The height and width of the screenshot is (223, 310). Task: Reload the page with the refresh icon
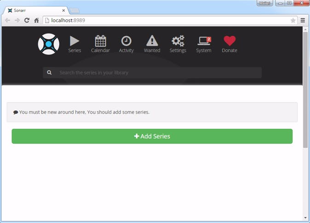(27, 20)
